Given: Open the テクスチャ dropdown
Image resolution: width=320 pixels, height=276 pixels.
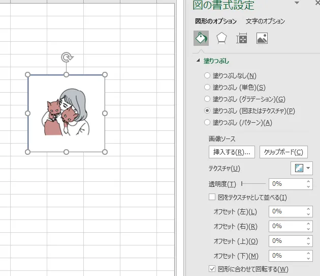Looking at the screenshot, I should click(x=302, y=168).
